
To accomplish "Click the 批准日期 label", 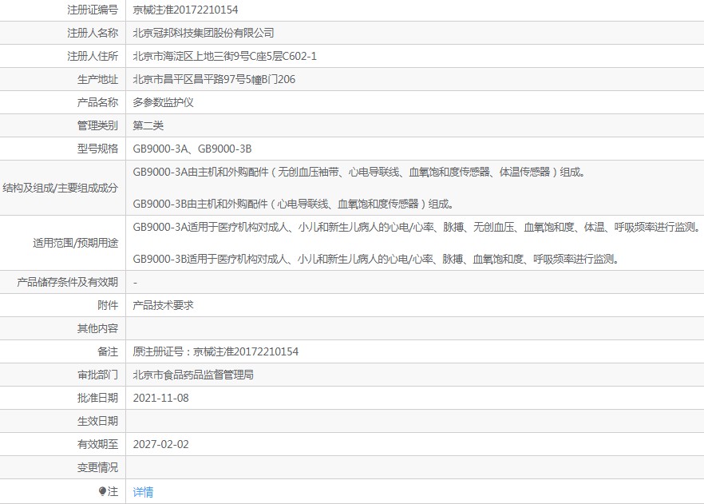I will point(97,398).
